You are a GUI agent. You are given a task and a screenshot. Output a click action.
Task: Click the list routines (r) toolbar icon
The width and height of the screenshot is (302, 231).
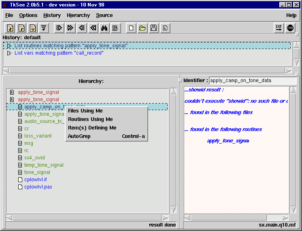[21, 28]
